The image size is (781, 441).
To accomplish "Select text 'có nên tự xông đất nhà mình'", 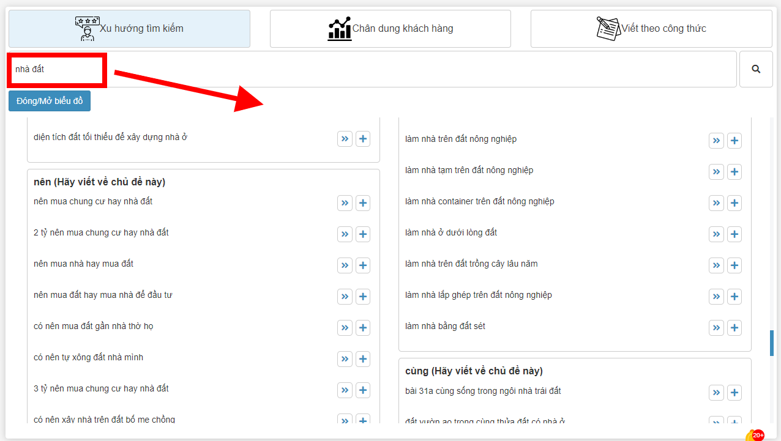I will pos(88,357).
